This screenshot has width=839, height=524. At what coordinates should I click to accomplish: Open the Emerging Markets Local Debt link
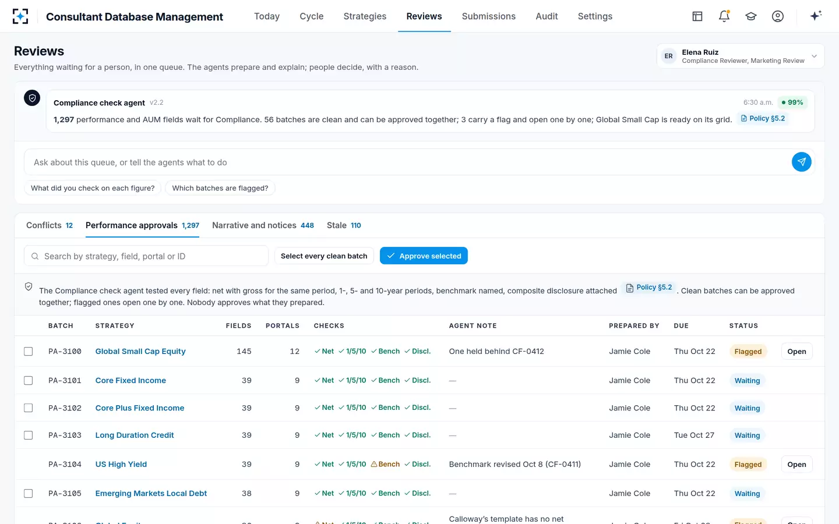(151, 493)
